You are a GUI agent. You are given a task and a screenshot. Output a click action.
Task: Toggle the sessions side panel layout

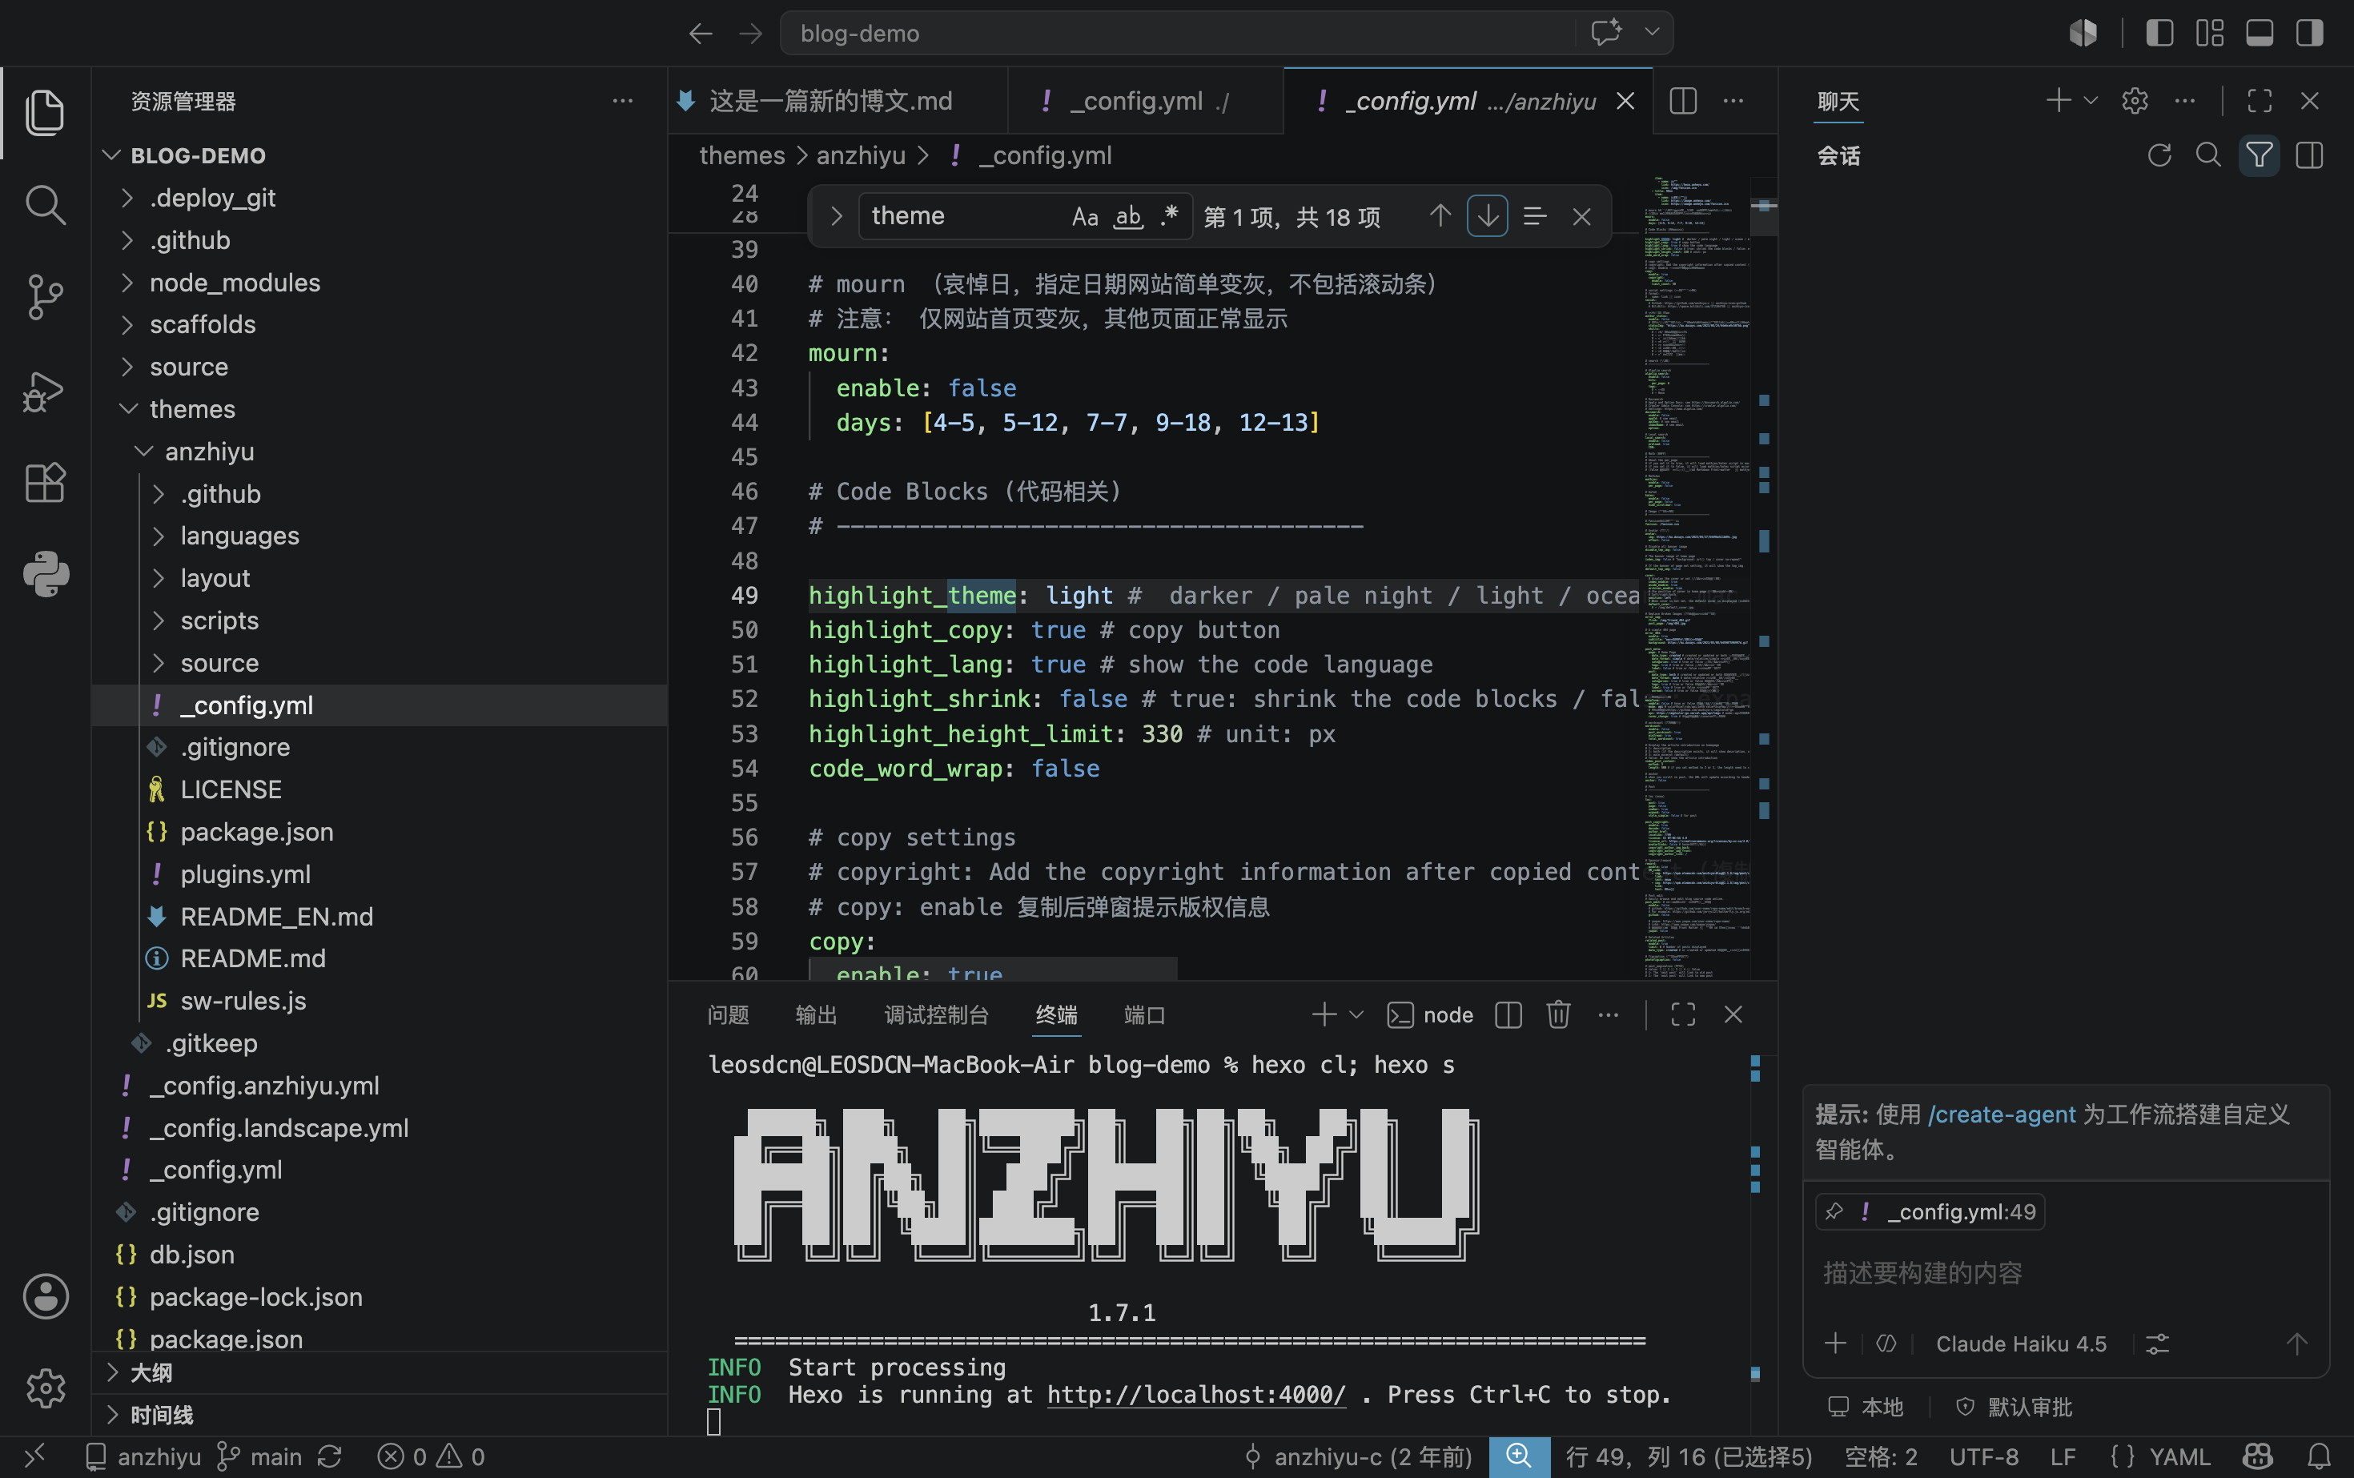coord(2309,155)
